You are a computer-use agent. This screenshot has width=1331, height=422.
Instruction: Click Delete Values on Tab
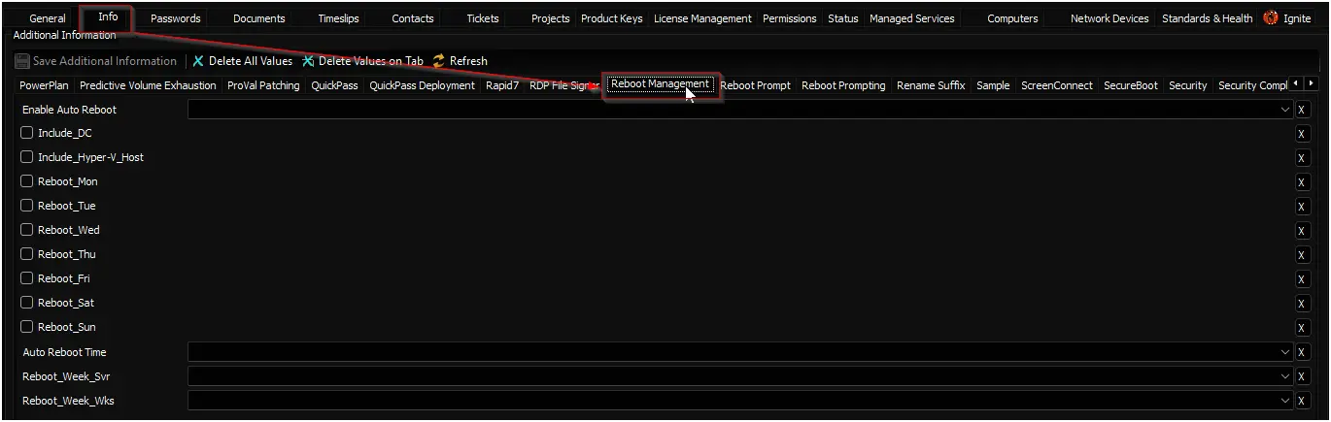[362, 61]
